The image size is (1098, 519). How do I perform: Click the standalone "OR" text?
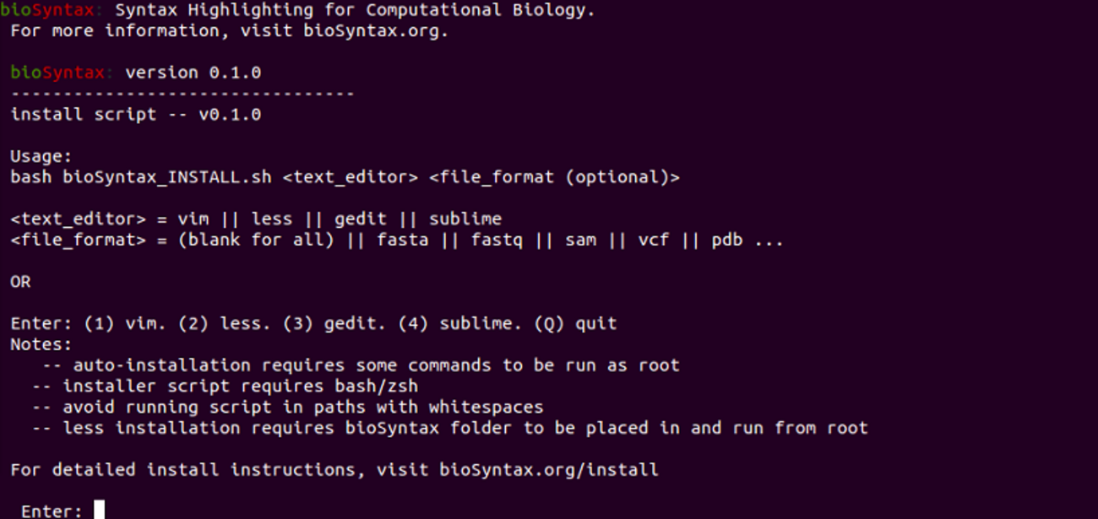[x=20, y=282]
